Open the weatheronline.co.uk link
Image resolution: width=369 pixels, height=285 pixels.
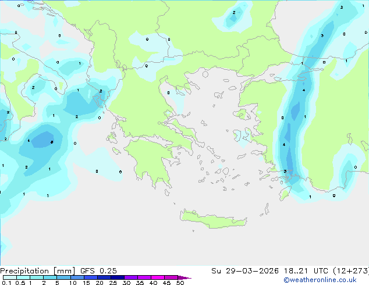pyautogui.click(x=320, y=280)
